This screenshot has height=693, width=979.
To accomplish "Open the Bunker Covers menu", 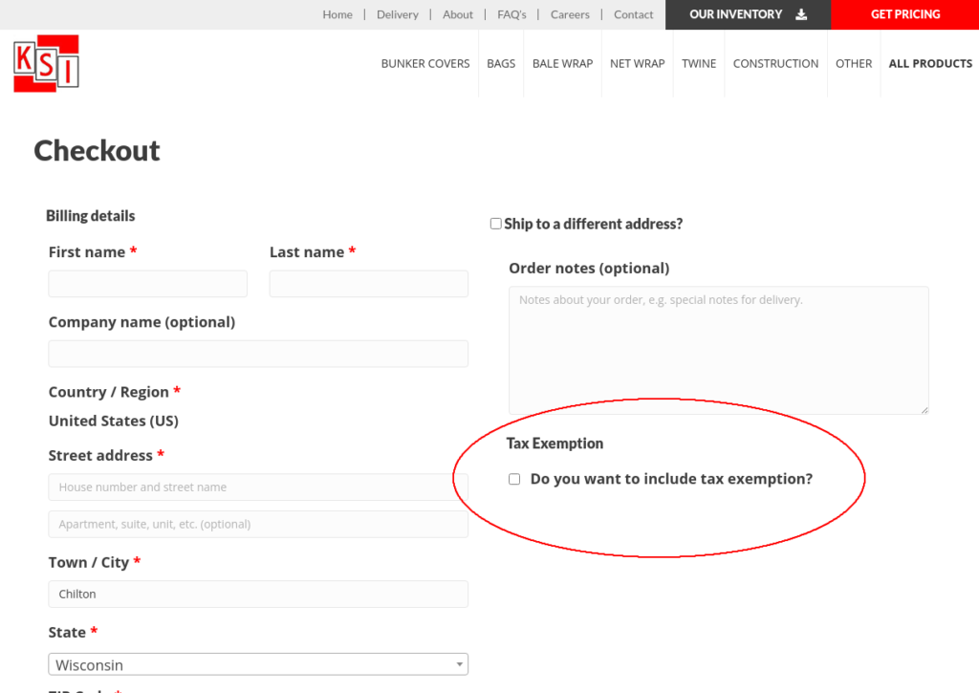I will pyautogui.click(x=425, y=63).
